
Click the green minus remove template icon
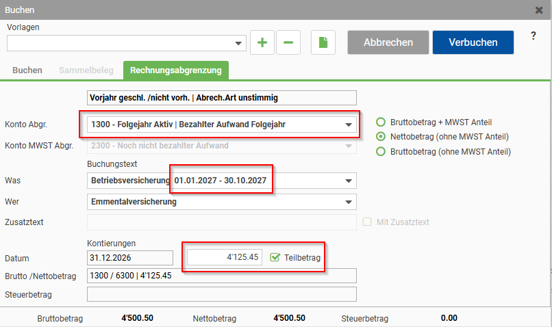click(288, 42)
